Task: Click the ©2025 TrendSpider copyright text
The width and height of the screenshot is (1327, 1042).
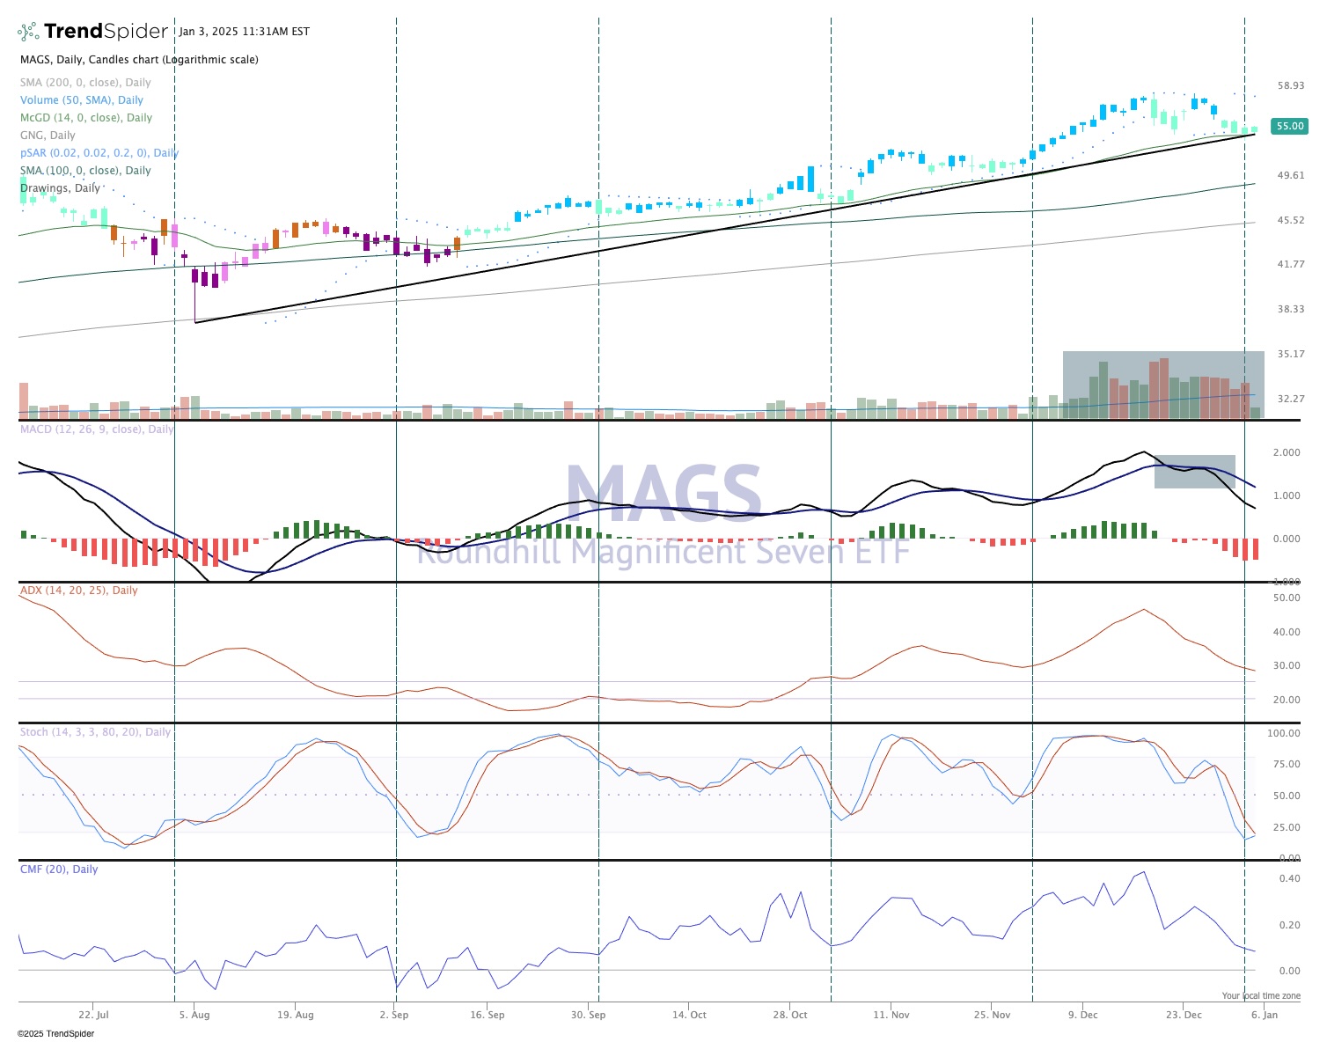Action: (55, 1033)
